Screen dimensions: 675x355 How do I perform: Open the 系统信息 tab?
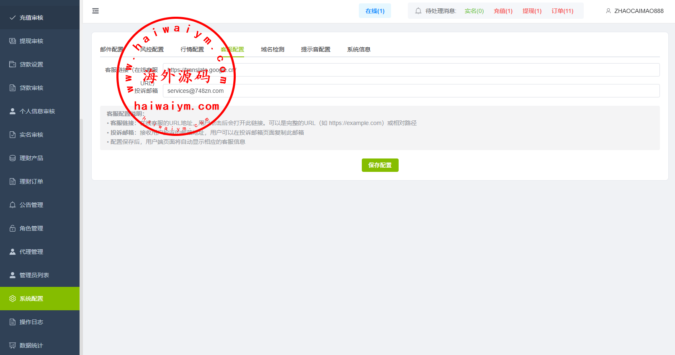[358, 49]
